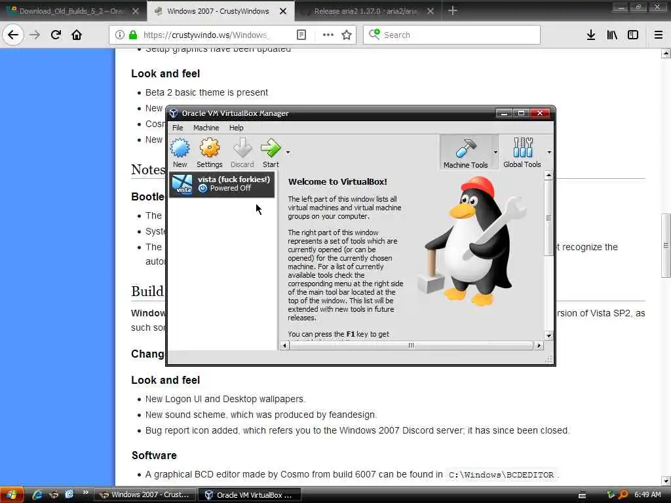Click browser page scroll-up arrow
This screenshot has width=671, height=503.
[x=666, y=54]
